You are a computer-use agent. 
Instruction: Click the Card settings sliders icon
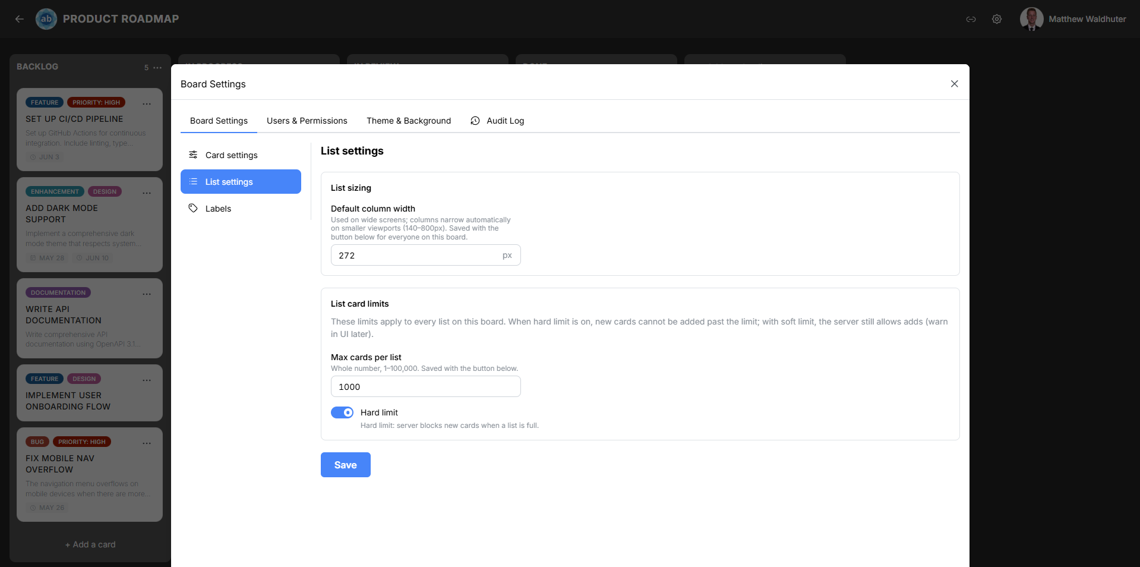click(x=193, y=155)
